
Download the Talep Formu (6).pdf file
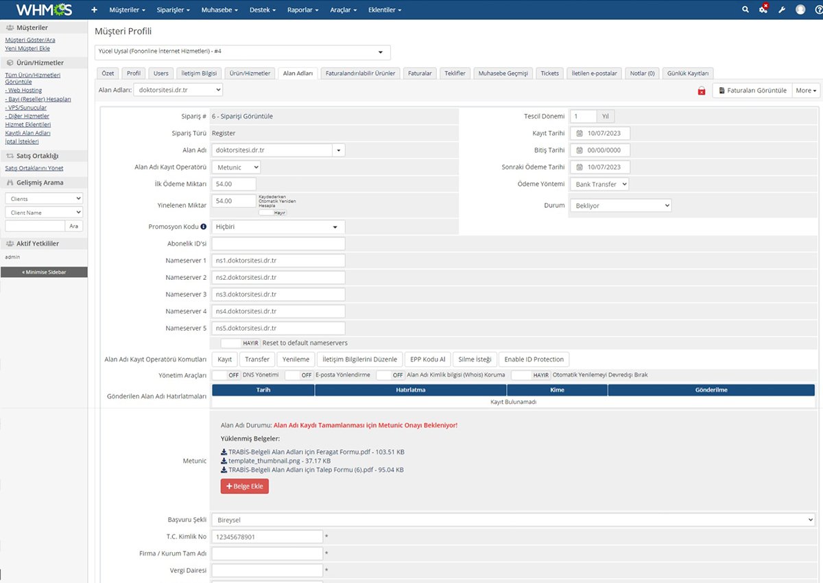312,470
